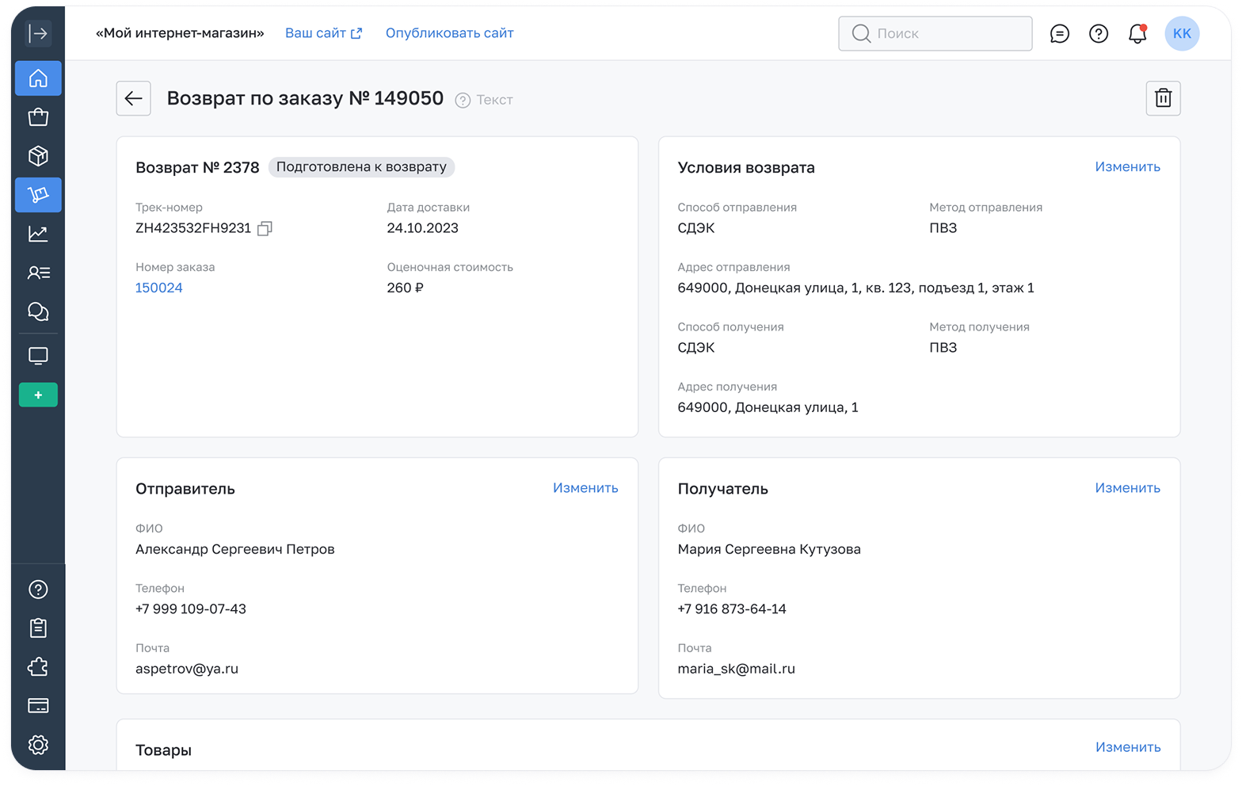Open the extensions puzzle icon
The image size is (1242, 786).
coord(38,667)
